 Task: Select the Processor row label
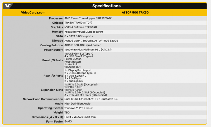[x=56, y=18]
